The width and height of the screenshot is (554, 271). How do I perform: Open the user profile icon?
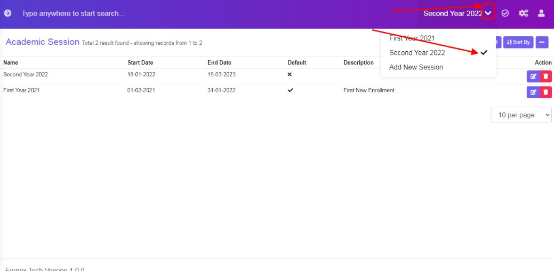click(541, 13)
